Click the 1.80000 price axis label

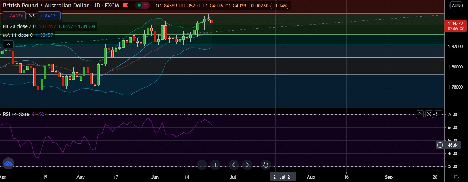pos(455,67)
